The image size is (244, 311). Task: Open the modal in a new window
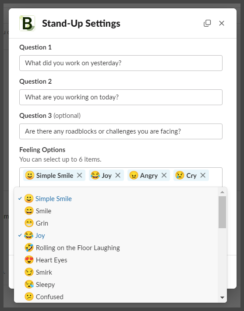click(x=207, y=23)
